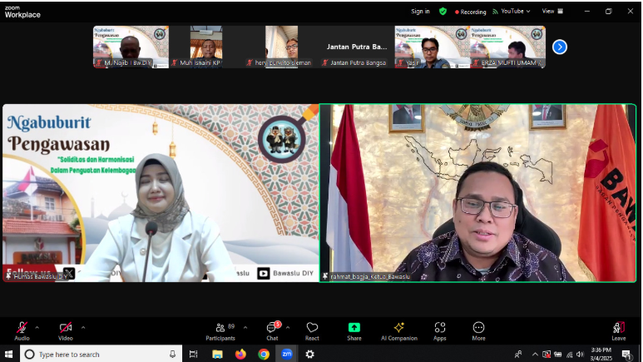Open network settings in system tray
Viewport: 643px width, 362px height.
coord(569,355)
